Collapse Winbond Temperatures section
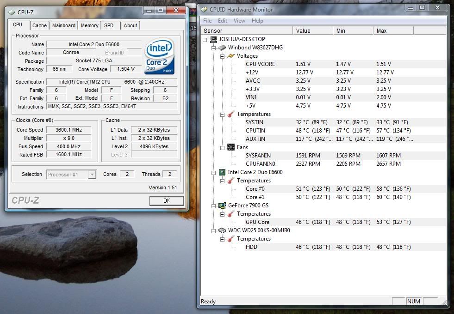This screenshot has height=314, width=454. tap(222, 115)
